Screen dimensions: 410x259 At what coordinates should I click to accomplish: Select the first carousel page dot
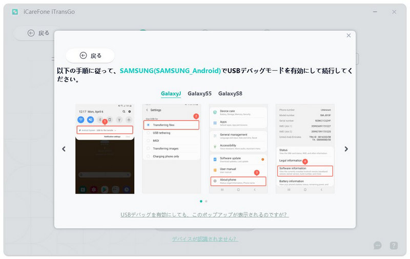coord(201,201)
